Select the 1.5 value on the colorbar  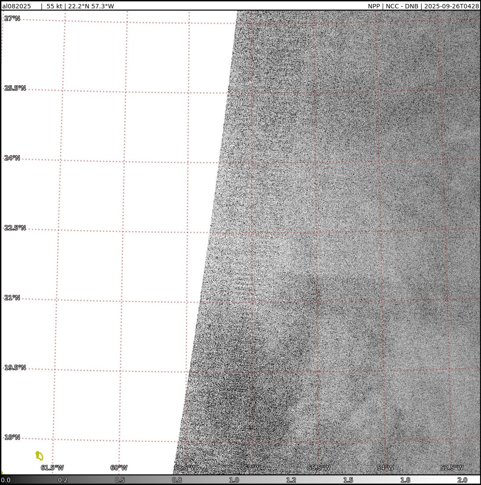348,480
